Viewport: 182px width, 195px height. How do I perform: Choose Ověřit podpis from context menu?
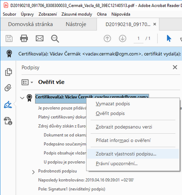pyautogui.click(x=133, y=113)
